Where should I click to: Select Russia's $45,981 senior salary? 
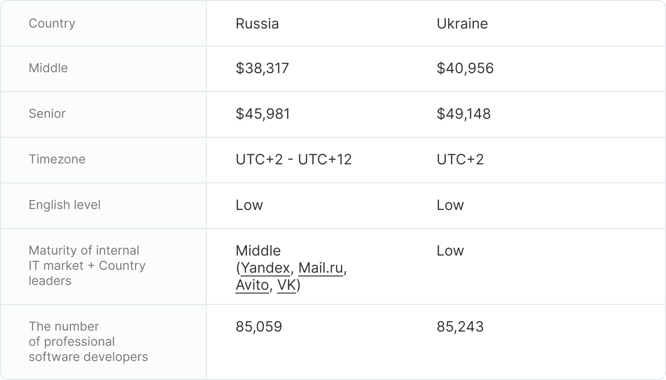click(263, 114)
